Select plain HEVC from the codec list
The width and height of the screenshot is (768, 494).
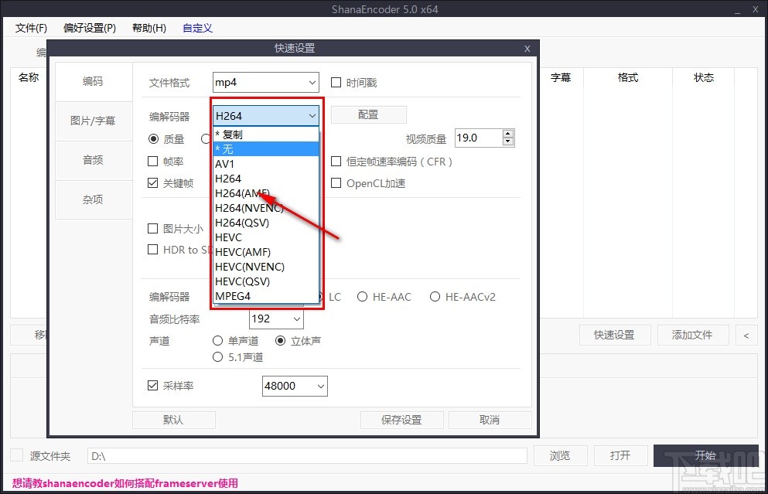266,237
